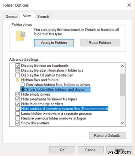
Task: Enable Display the full path in title bar
Action: point(18,75)
